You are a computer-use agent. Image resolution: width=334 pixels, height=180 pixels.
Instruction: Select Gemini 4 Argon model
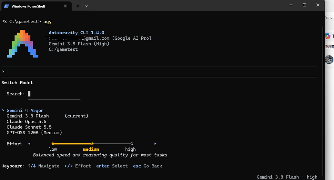[25, 110]
